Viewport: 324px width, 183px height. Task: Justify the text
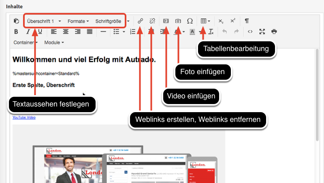click(x=90, y=32)
